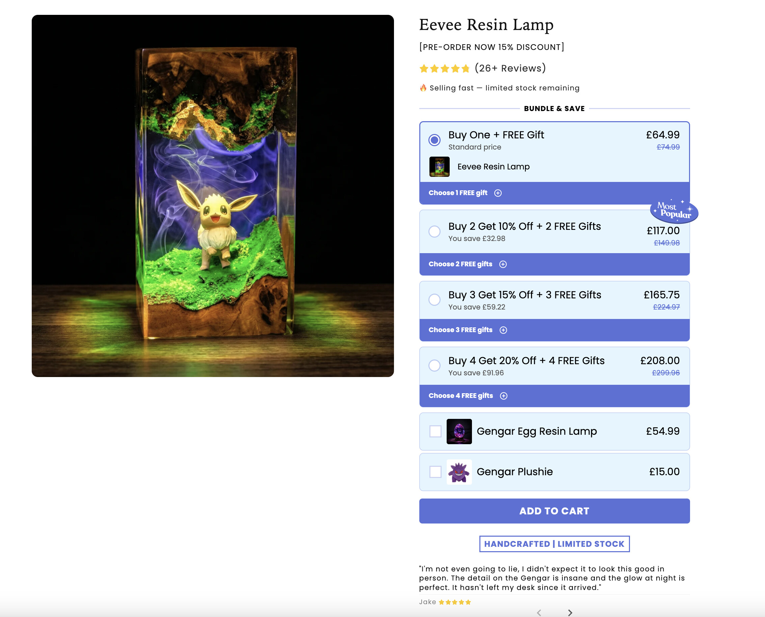Click the plus icon beside Choose 4 FREE gifts

click(x=503, y=396)
